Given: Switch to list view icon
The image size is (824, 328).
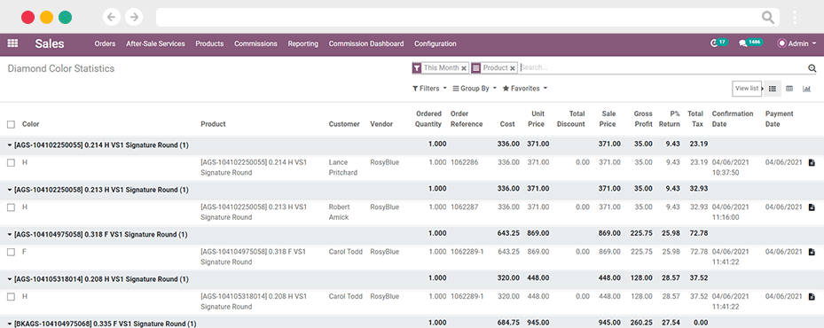Looking at the screenshot, I should pos(773,89).
